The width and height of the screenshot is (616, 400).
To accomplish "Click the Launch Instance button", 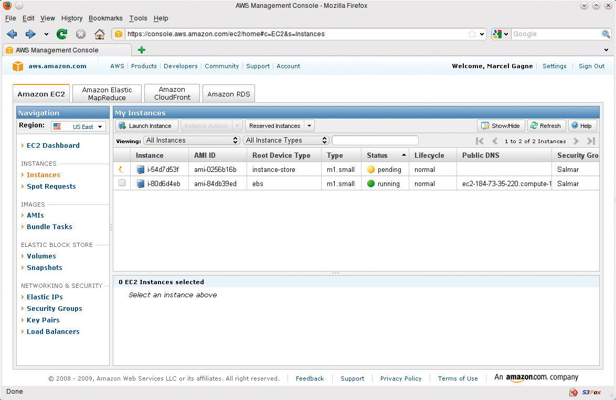I will (x=147, y=126).
